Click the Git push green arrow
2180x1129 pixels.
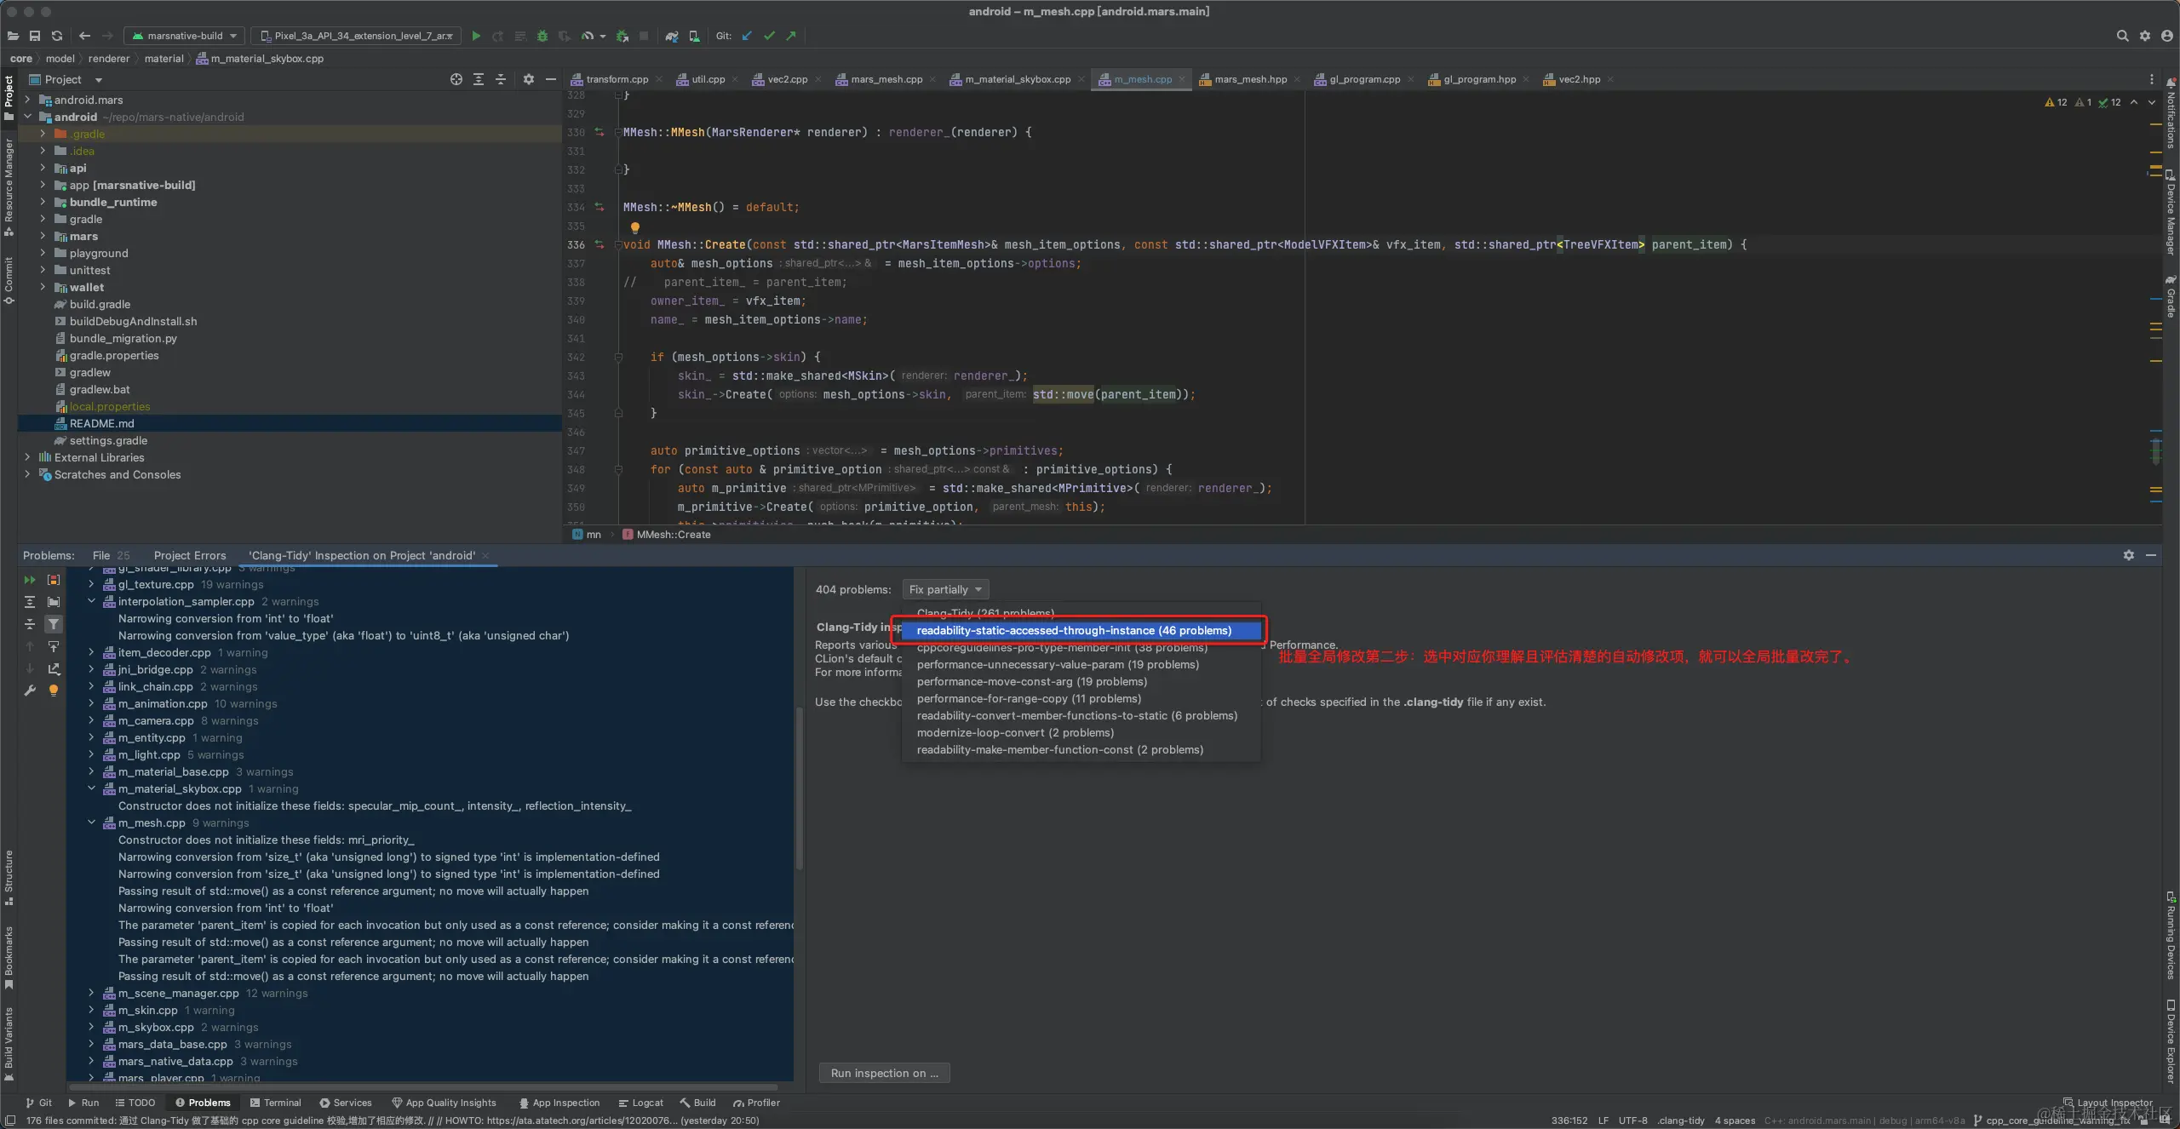tap(791, 36)
